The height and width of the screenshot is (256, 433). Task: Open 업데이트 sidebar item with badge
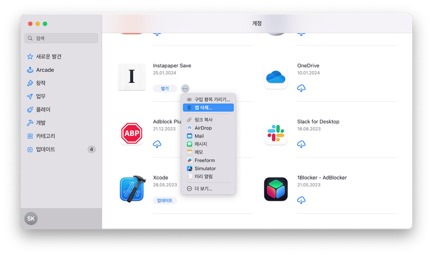[46, 149]
